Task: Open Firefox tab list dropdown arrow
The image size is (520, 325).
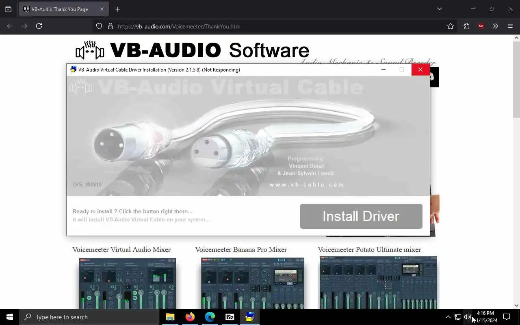Action: [x=439, y=9]
